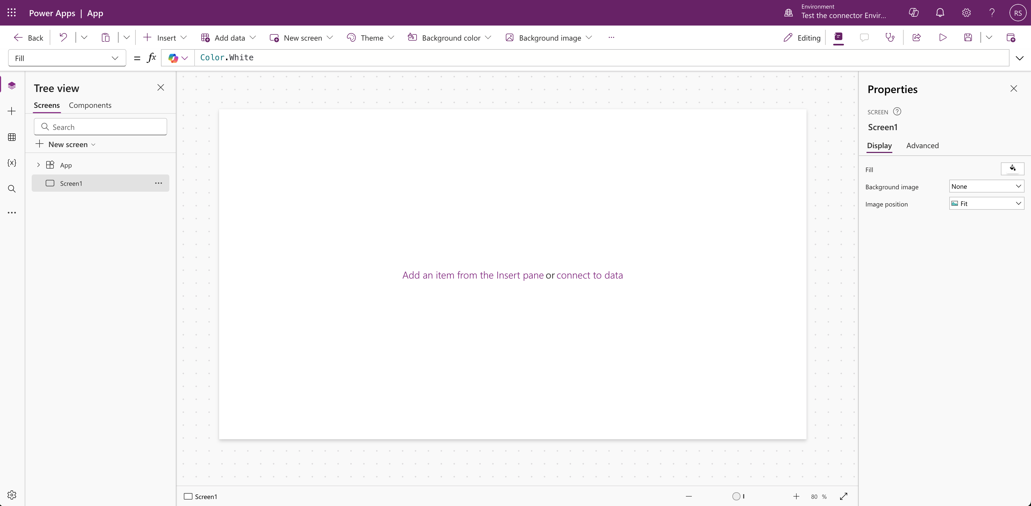Click the connect to data link
The height and width of the screenshot is (506, 1031).
(x=589, y=275)
